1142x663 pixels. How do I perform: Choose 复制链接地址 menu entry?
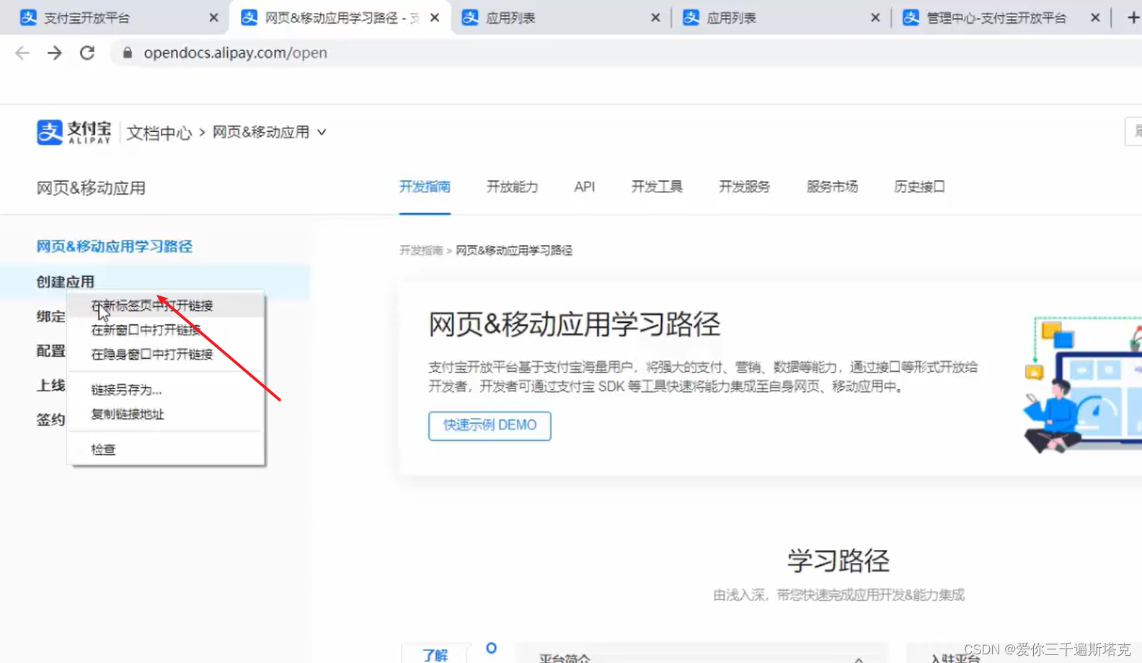click(x=166, y=414)
